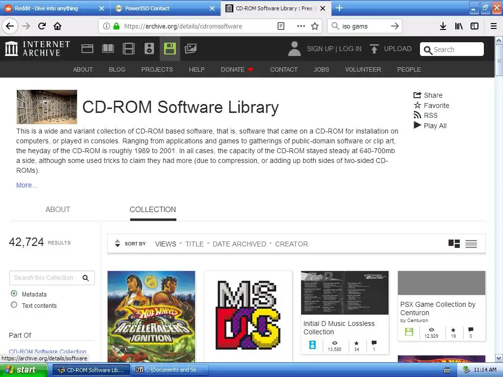Click the browser forward arrow
503x377 pixels.
click(26, 26)
